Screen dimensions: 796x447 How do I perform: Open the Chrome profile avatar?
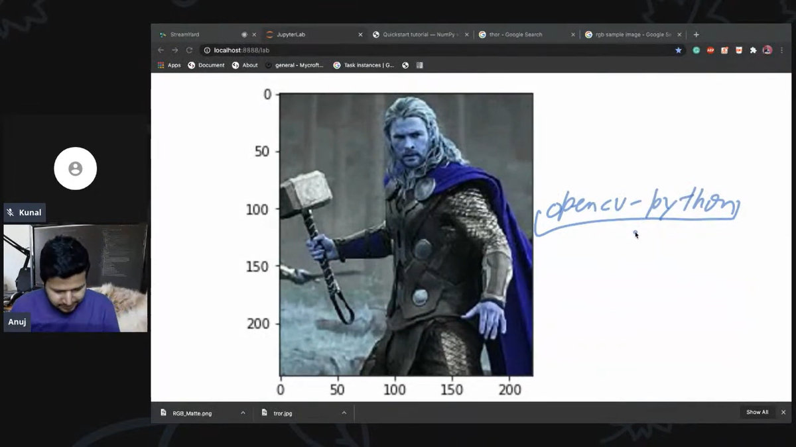click(x=767, y=50)
